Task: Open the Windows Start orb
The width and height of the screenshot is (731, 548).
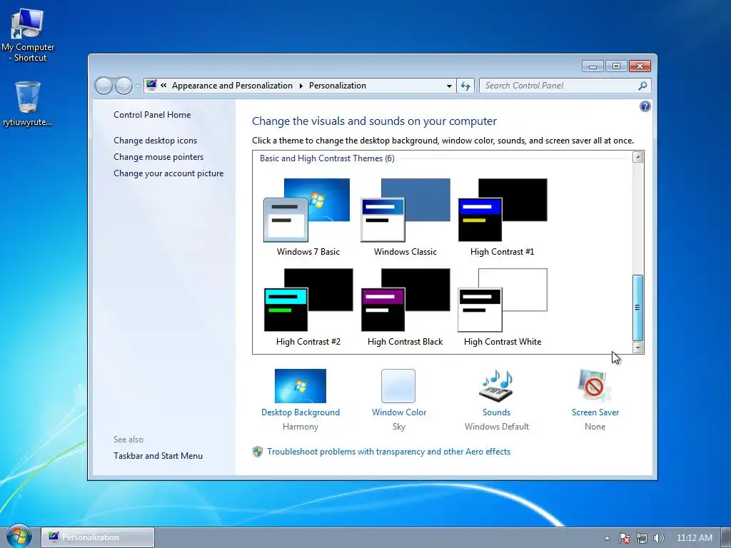Action: 19,537
